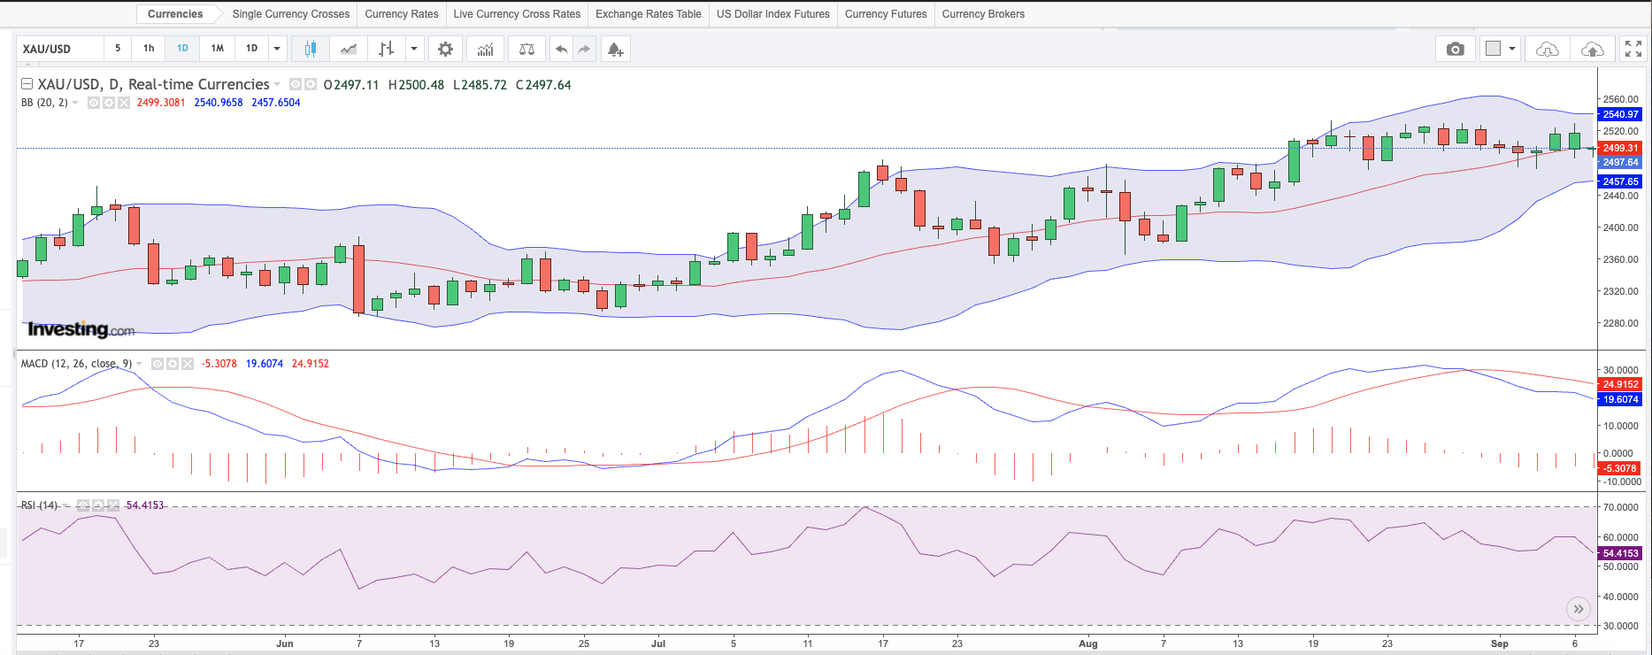
Task: Open the interval dropdown arrow
Action: 277,49
